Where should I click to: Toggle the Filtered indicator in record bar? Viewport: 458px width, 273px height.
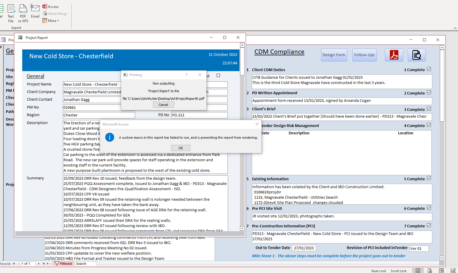pos(63,264)
